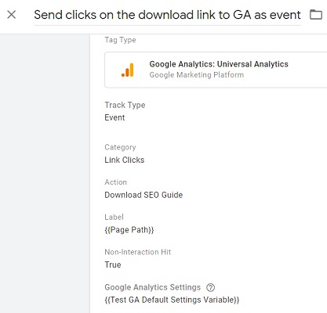Click the Google Analytics bar chart logo
Screen dimensions: 327x313
128,70
